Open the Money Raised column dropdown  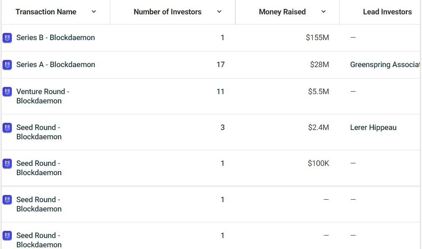point(324,12)
